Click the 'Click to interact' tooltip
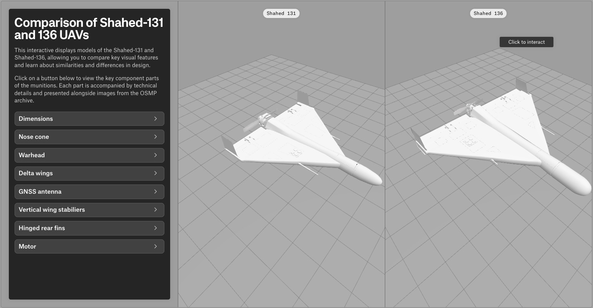Image resolution: width=593 pixels, height=308 pixels. tap(526, 42)
